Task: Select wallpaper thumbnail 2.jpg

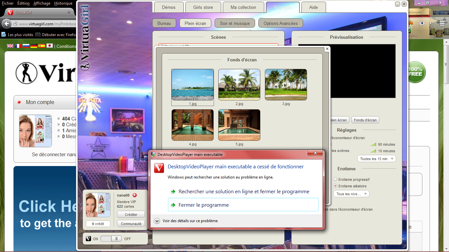Action: [239, 85]
